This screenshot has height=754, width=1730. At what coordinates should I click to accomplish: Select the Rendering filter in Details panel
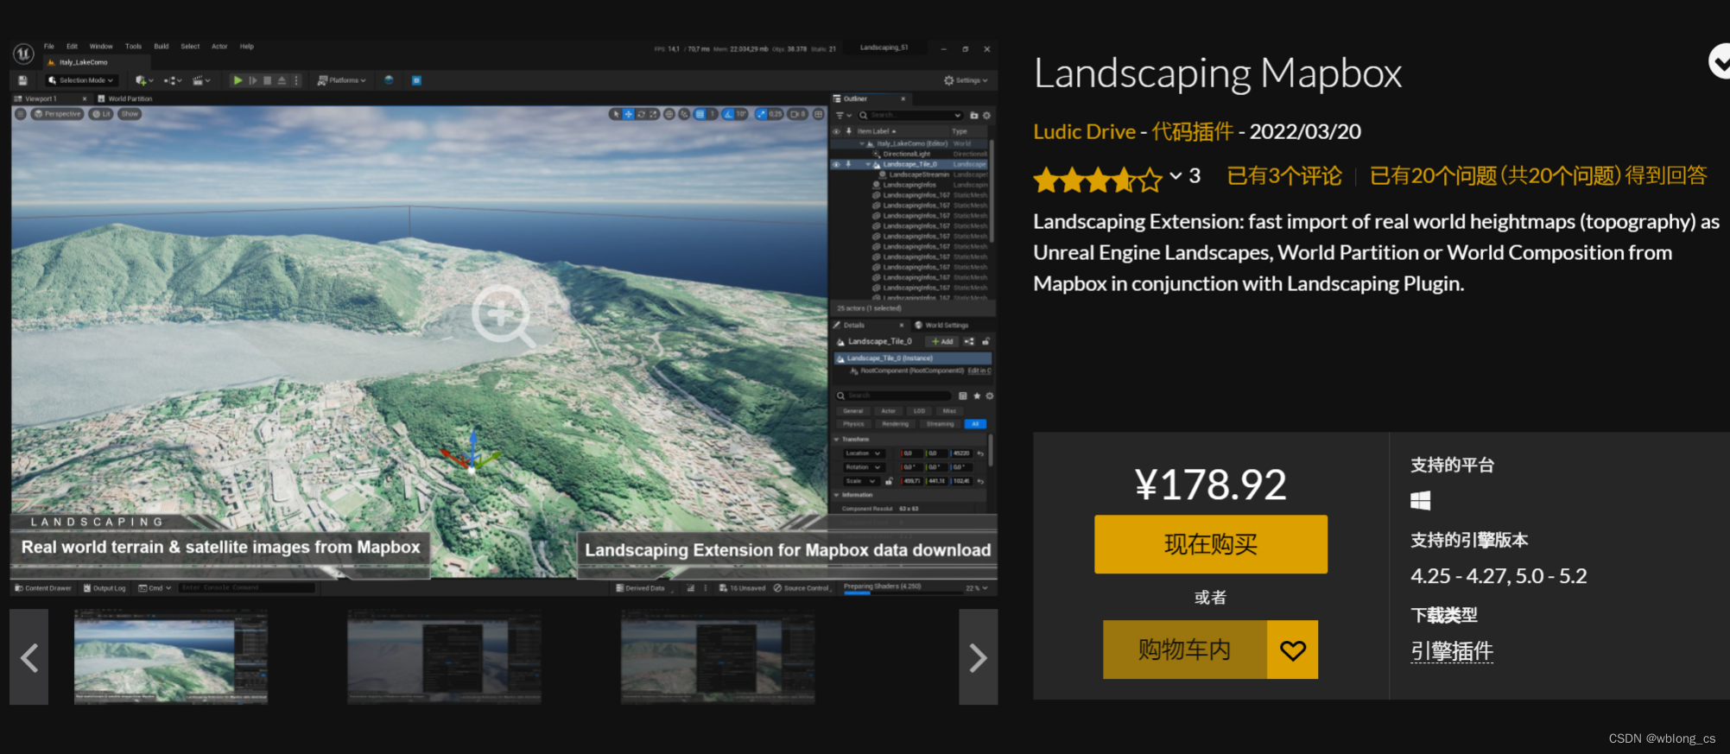pyautogui.click(x=895, y=424)
